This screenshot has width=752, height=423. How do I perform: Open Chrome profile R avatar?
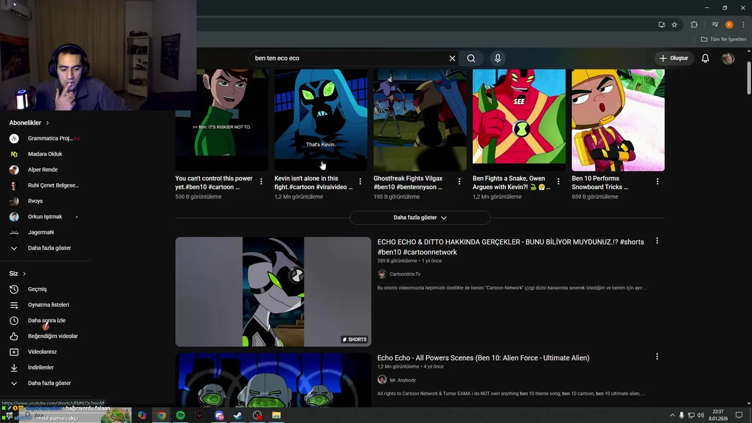(729, 25)
